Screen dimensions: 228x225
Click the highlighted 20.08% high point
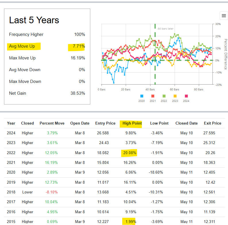130,153
